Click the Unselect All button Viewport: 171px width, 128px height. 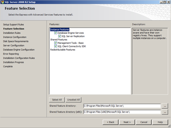73,100
